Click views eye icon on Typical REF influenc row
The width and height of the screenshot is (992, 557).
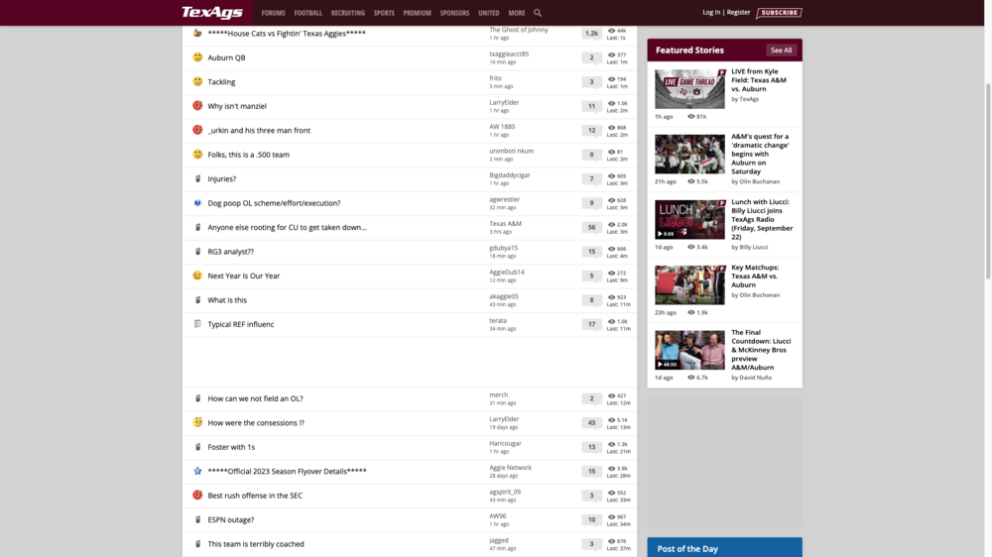click(x=611, y=321)
